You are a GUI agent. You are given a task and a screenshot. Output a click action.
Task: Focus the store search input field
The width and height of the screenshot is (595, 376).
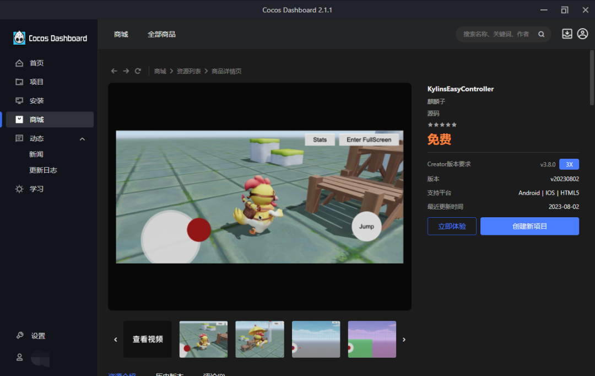click(x=496, y=34)
